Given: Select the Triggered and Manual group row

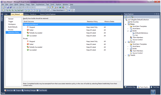Looking at the screenshot, I should coord(72,24).
